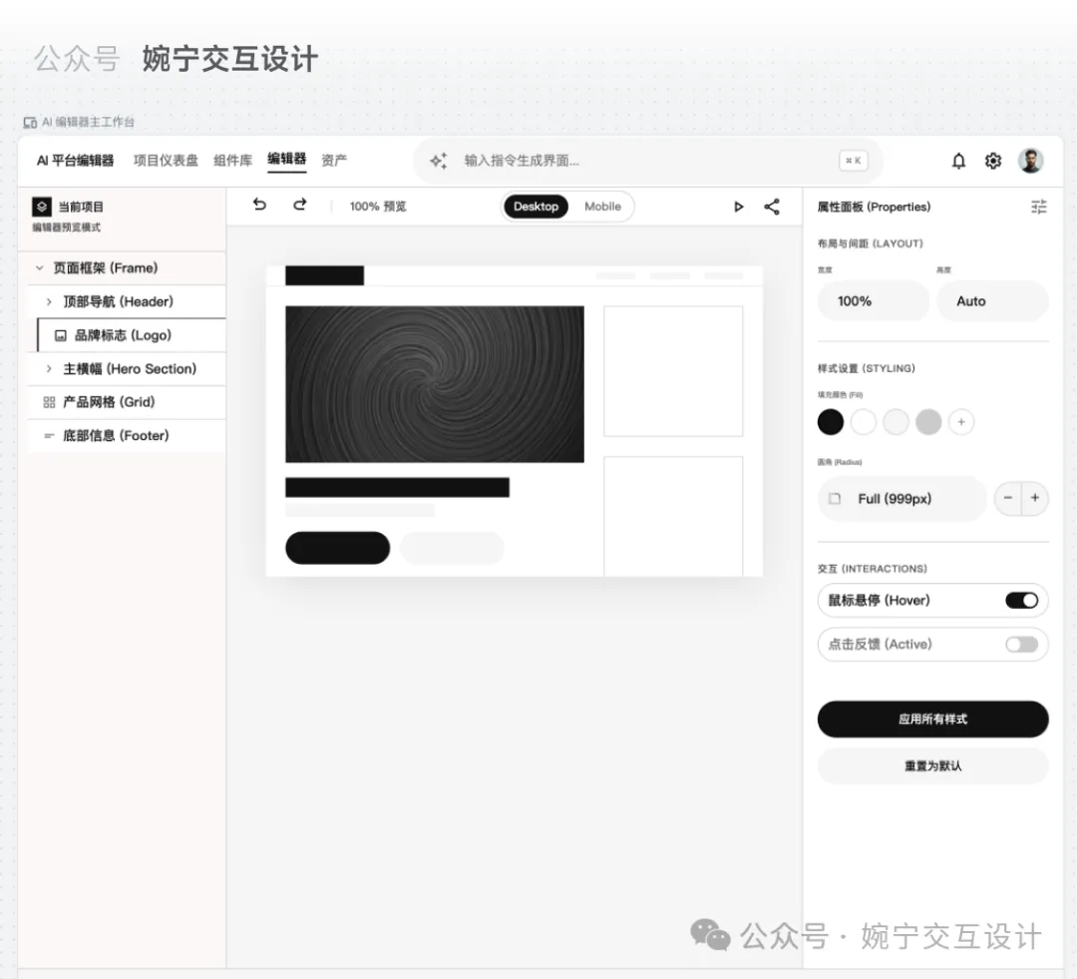Click the corner radius icon
The image size is (1077, 979).
pos(835,498)
